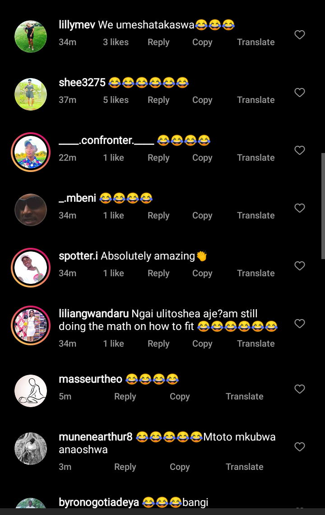Tap heart next to liliangwandaru's comment
Viewport: 325px width, 515px height.
point(299,324)
